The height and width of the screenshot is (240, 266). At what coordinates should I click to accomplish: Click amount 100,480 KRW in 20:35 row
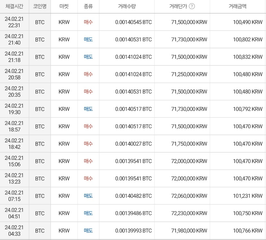pyautogui.click(x=248, y=92)
